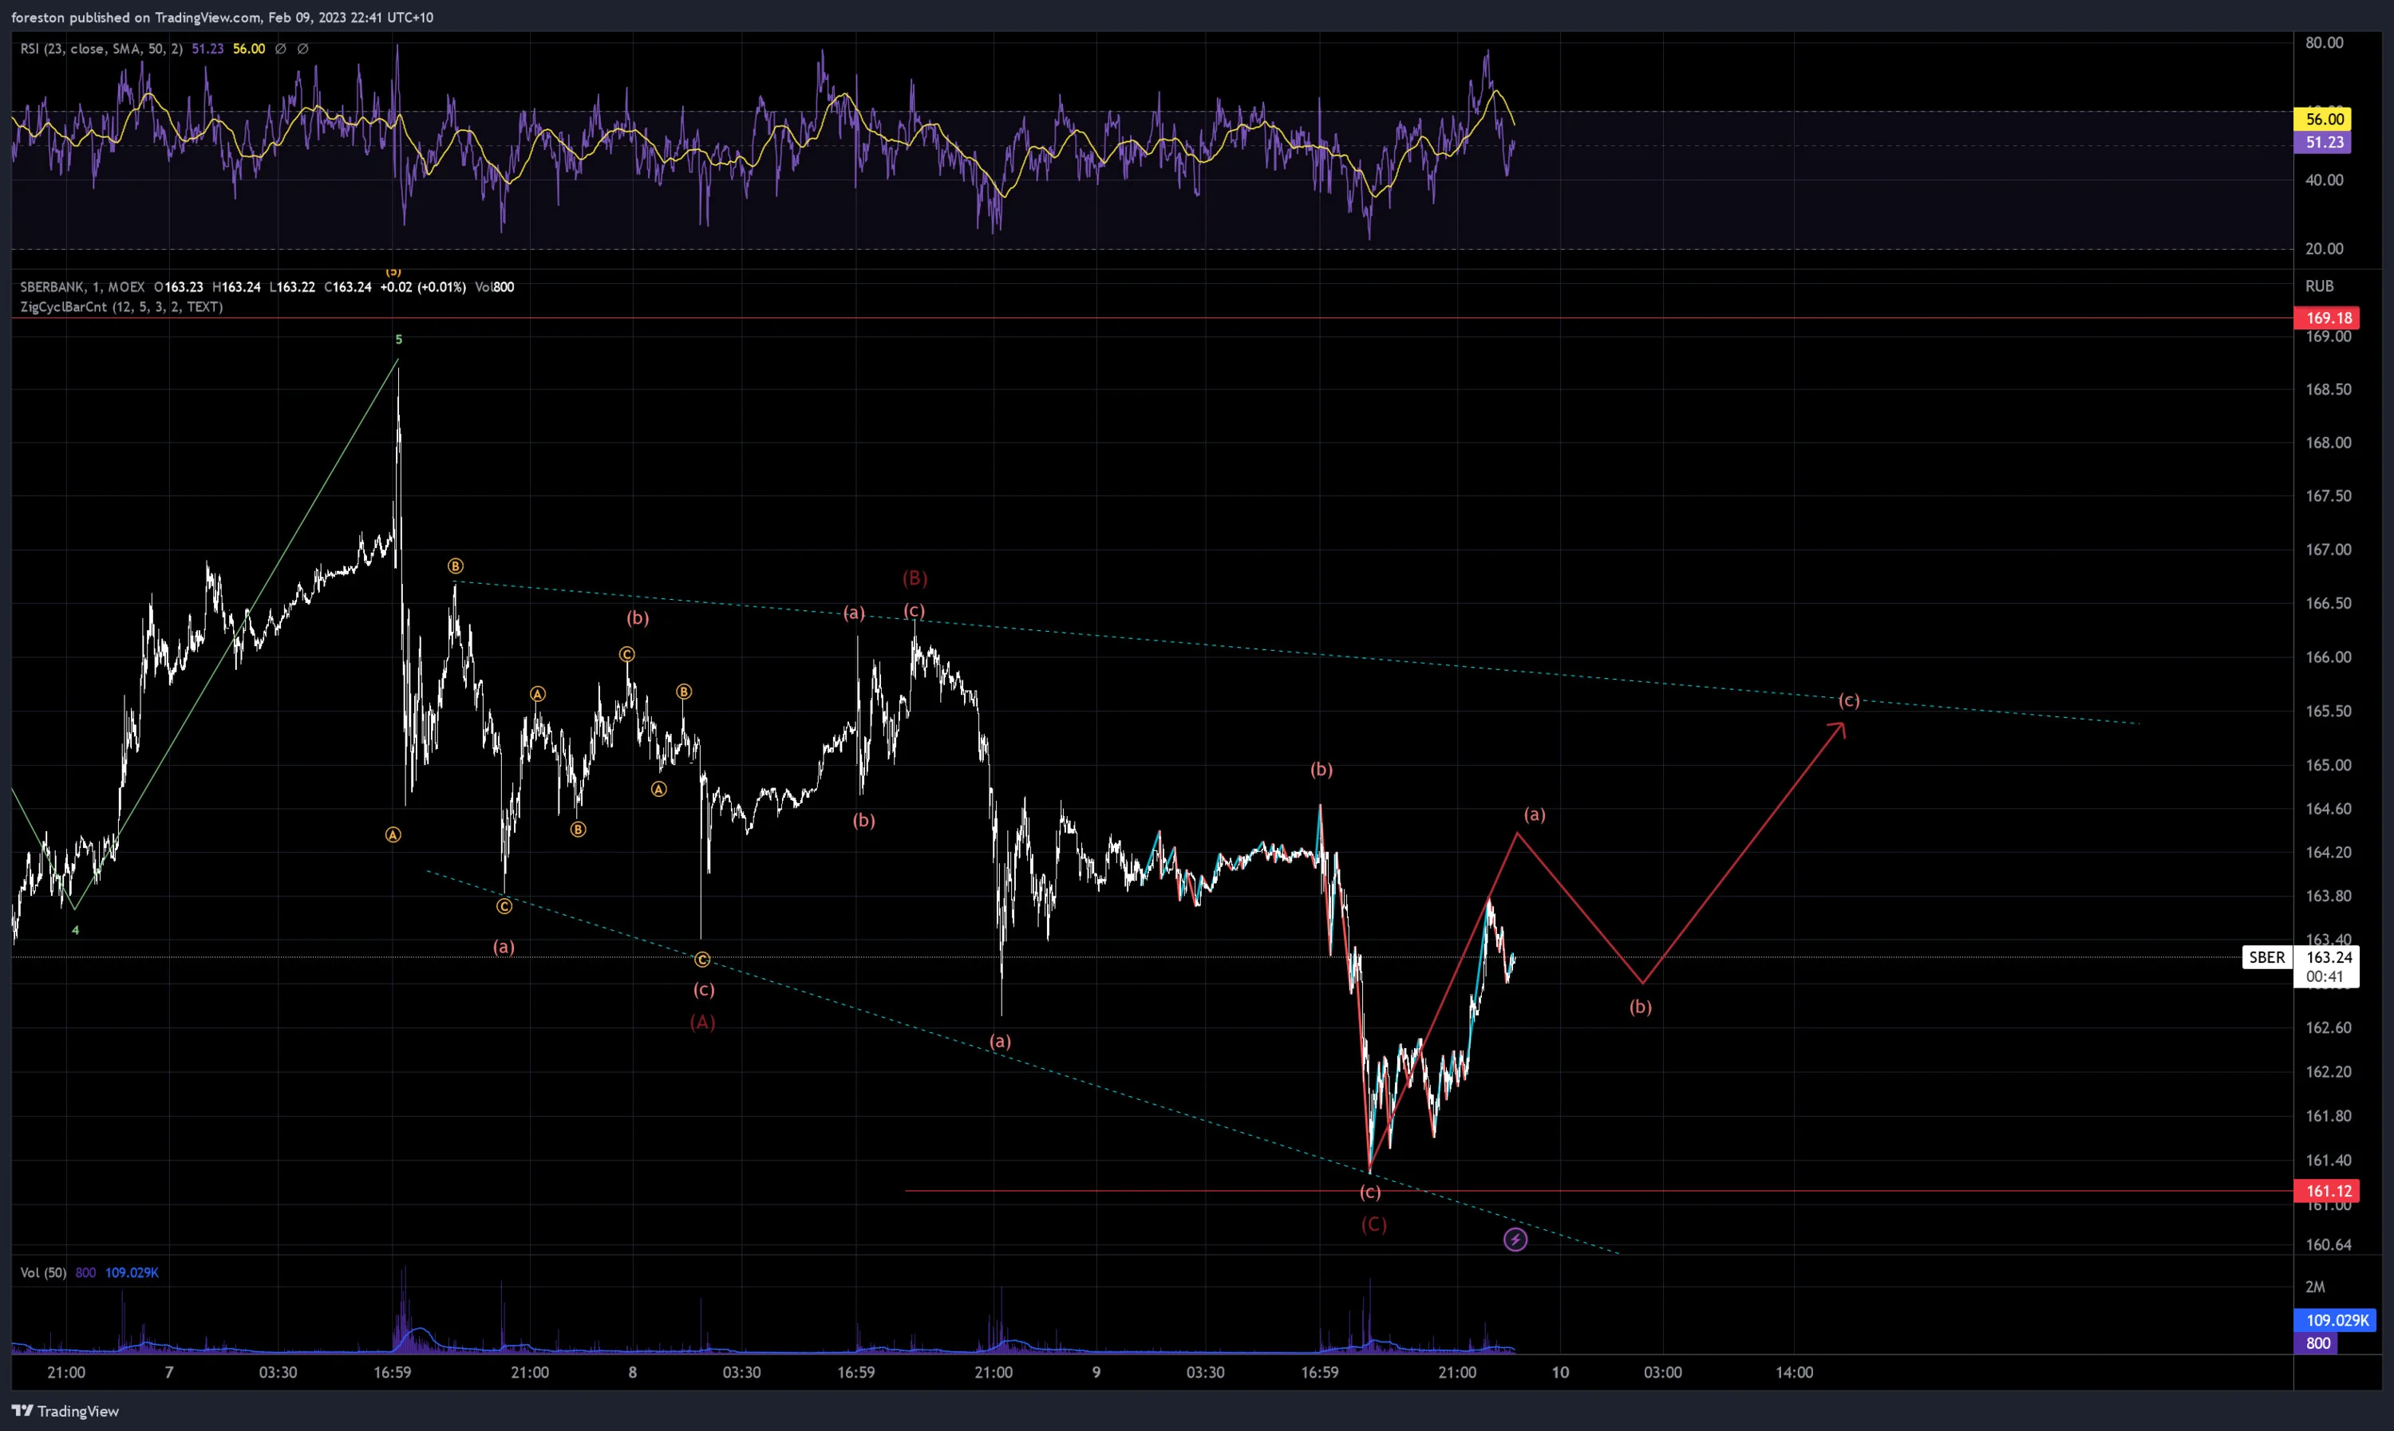Select the dark red (A) wave label
Screen dimensions: 2394x1431
702,1022
